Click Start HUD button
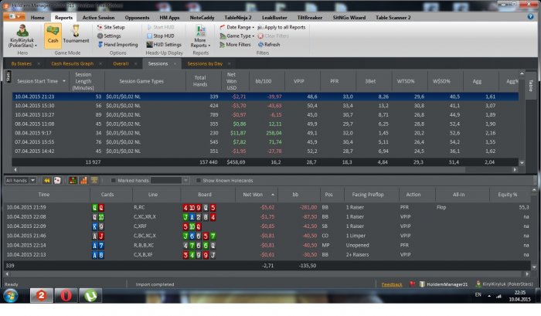541x316 pixels. coord(161,27)
